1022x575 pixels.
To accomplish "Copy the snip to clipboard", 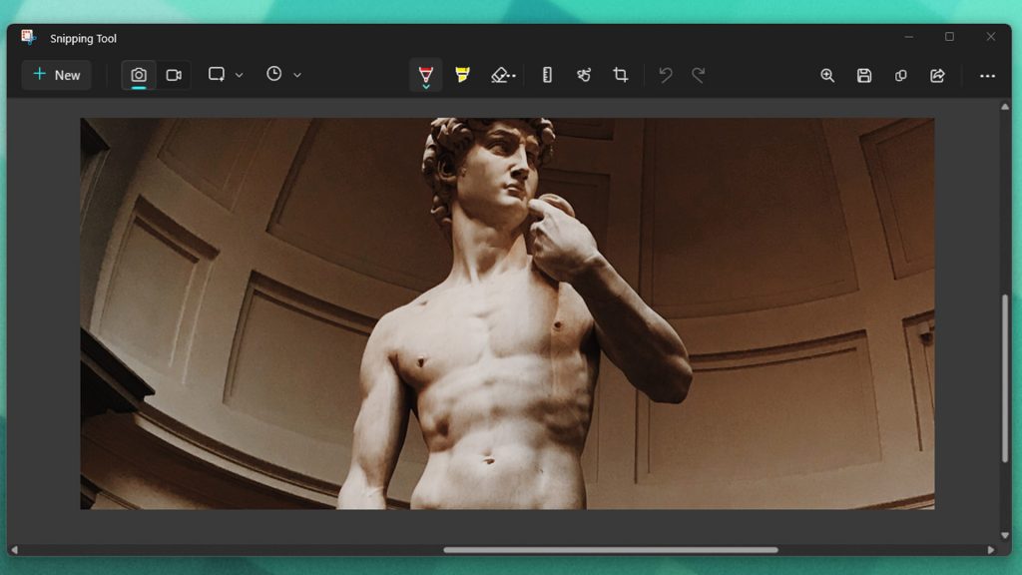I will point(901,74).
